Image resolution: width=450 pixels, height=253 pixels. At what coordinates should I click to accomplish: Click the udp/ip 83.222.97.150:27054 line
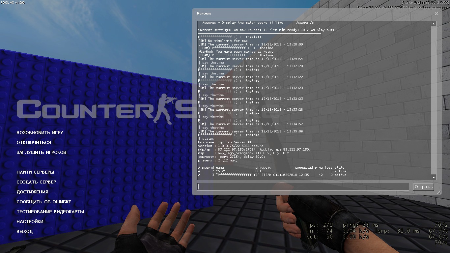click(254, 150)
